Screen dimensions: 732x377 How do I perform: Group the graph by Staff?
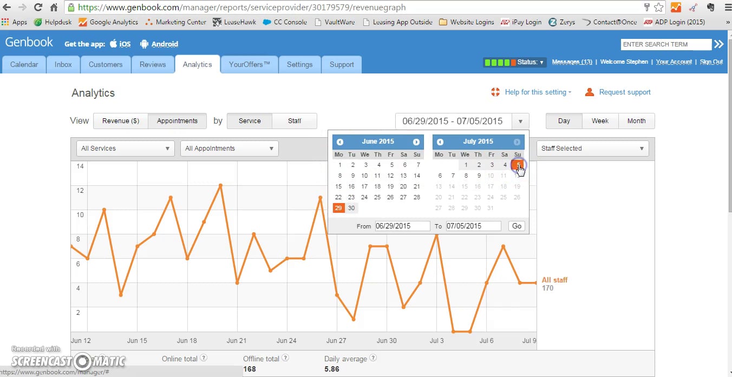[295, 121]
